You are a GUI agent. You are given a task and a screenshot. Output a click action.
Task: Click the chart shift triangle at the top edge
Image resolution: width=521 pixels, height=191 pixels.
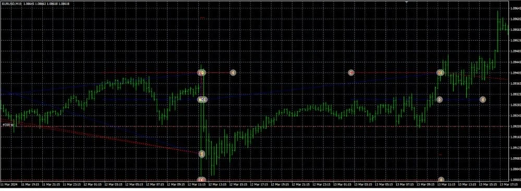coord(407,2)
